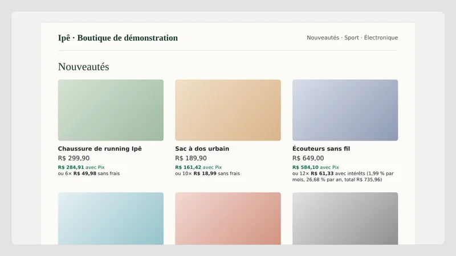456x256 pixels.
Task: Open the light blue product image
Action: point(111,218)
